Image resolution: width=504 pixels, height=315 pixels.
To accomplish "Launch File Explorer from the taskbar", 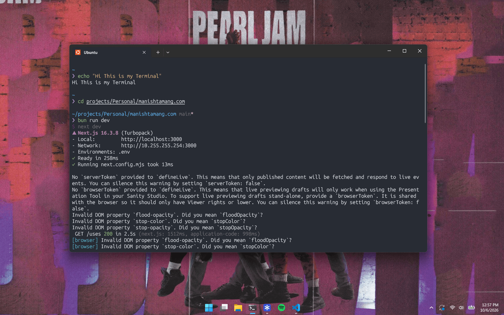I will [238, 307].
